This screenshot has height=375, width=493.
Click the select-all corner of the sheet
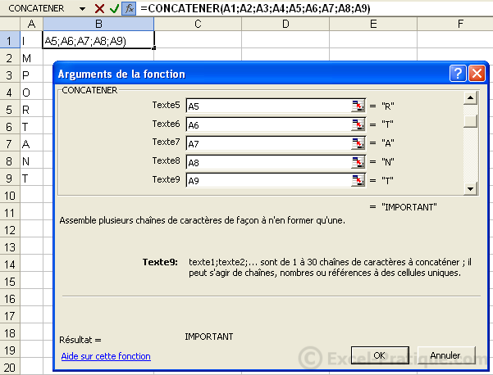point(10,24)
